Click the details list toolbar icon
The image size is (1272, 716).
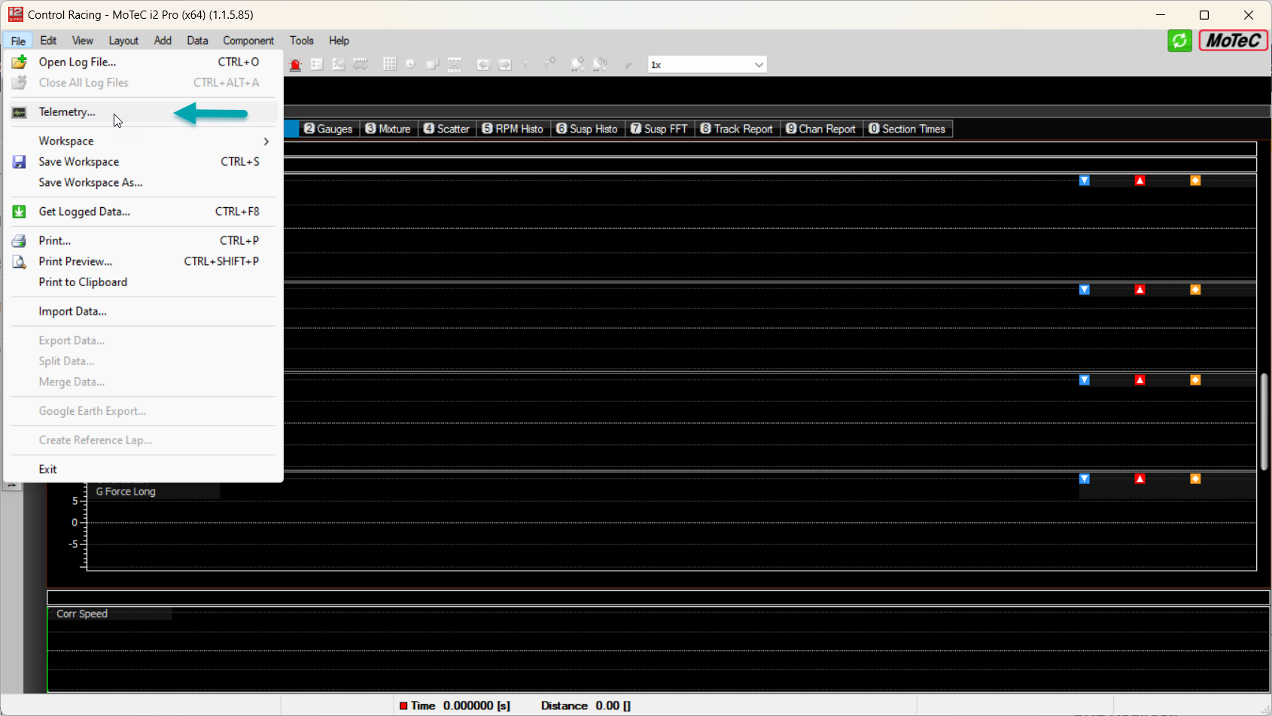coord(317,65)
